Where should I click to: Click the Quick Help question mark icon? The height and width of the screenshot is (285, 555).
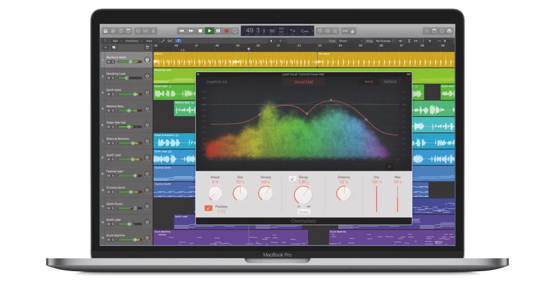point(120,30)
